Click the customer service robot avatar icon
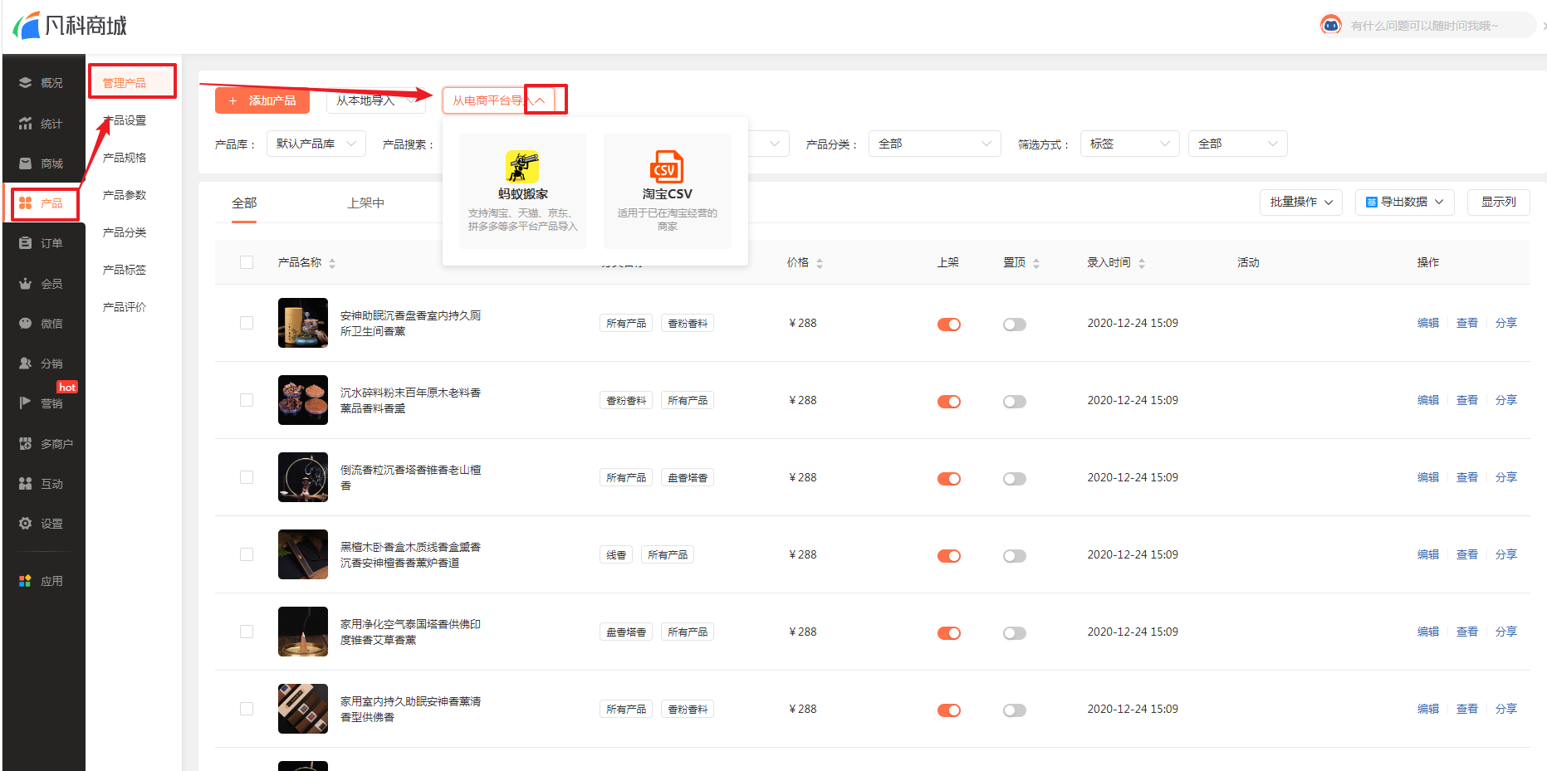 pyautogui.click(x=1331, y=25)
